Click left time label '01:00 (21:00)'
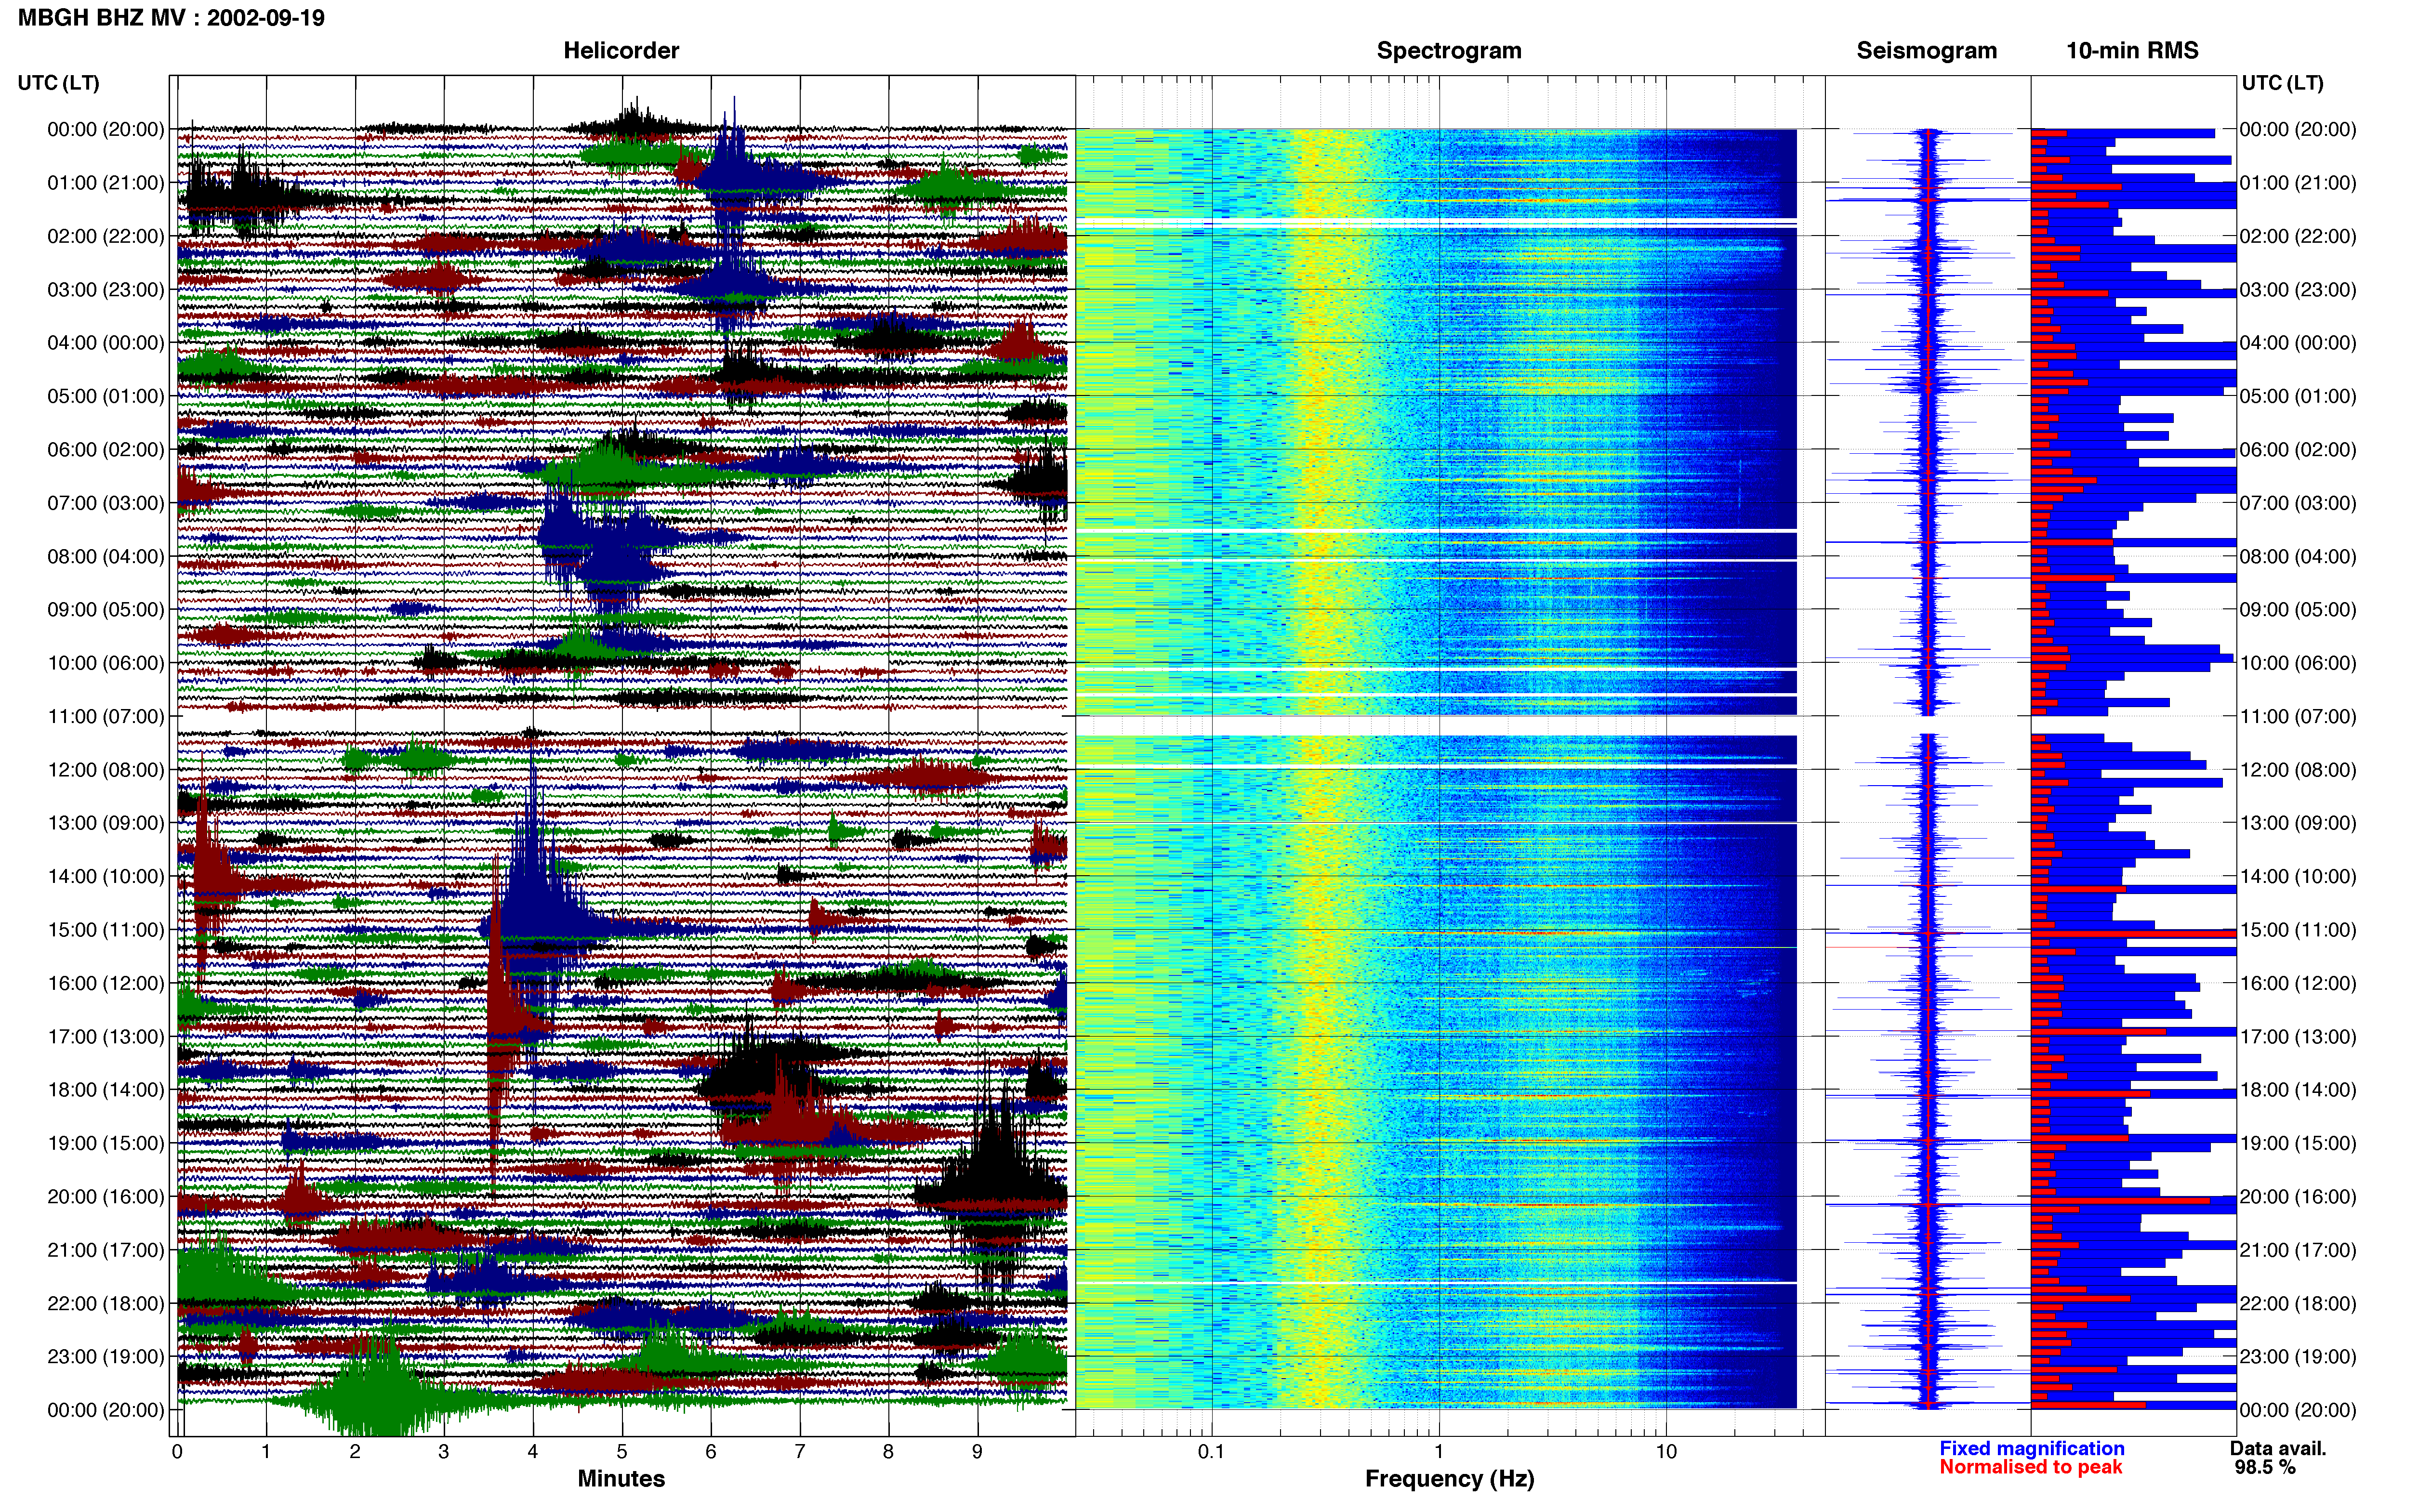The width and height of the screenshot is (2418, 1512). tap(106, 183)
